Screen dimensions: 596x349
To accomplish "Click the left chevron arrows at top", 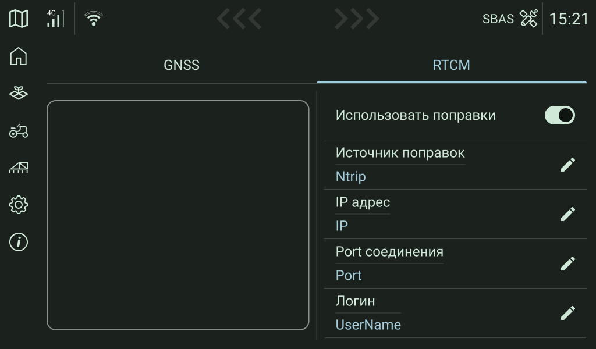I will pyautogui.click(x=239, y=19).
